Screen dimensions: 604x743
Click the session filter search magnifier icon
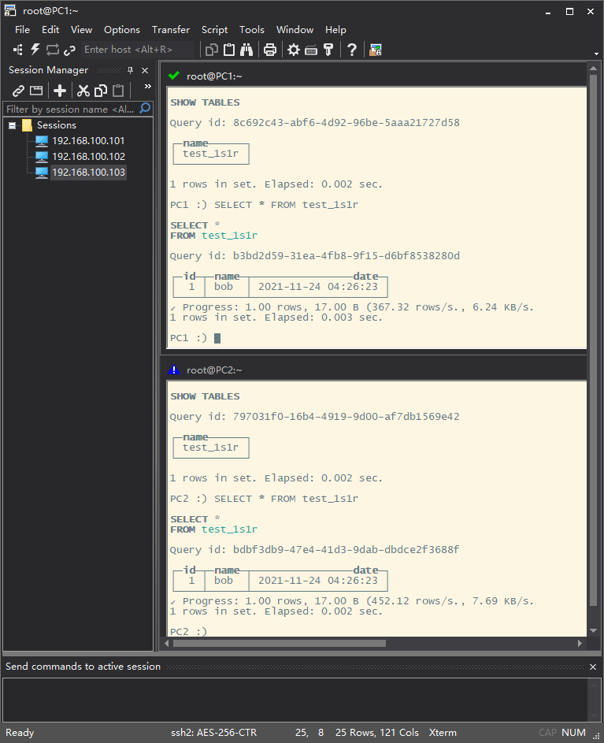click(x=145, y=109)
